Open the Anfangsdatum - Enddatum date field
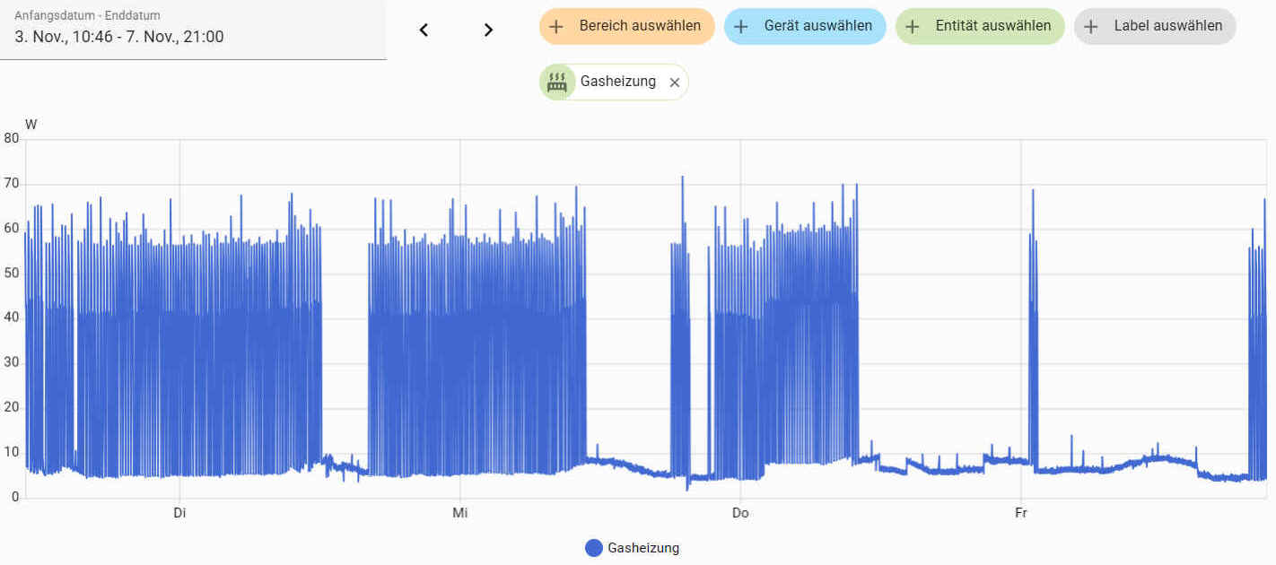This screenshot has height=565, width=1276. (193, 30)
